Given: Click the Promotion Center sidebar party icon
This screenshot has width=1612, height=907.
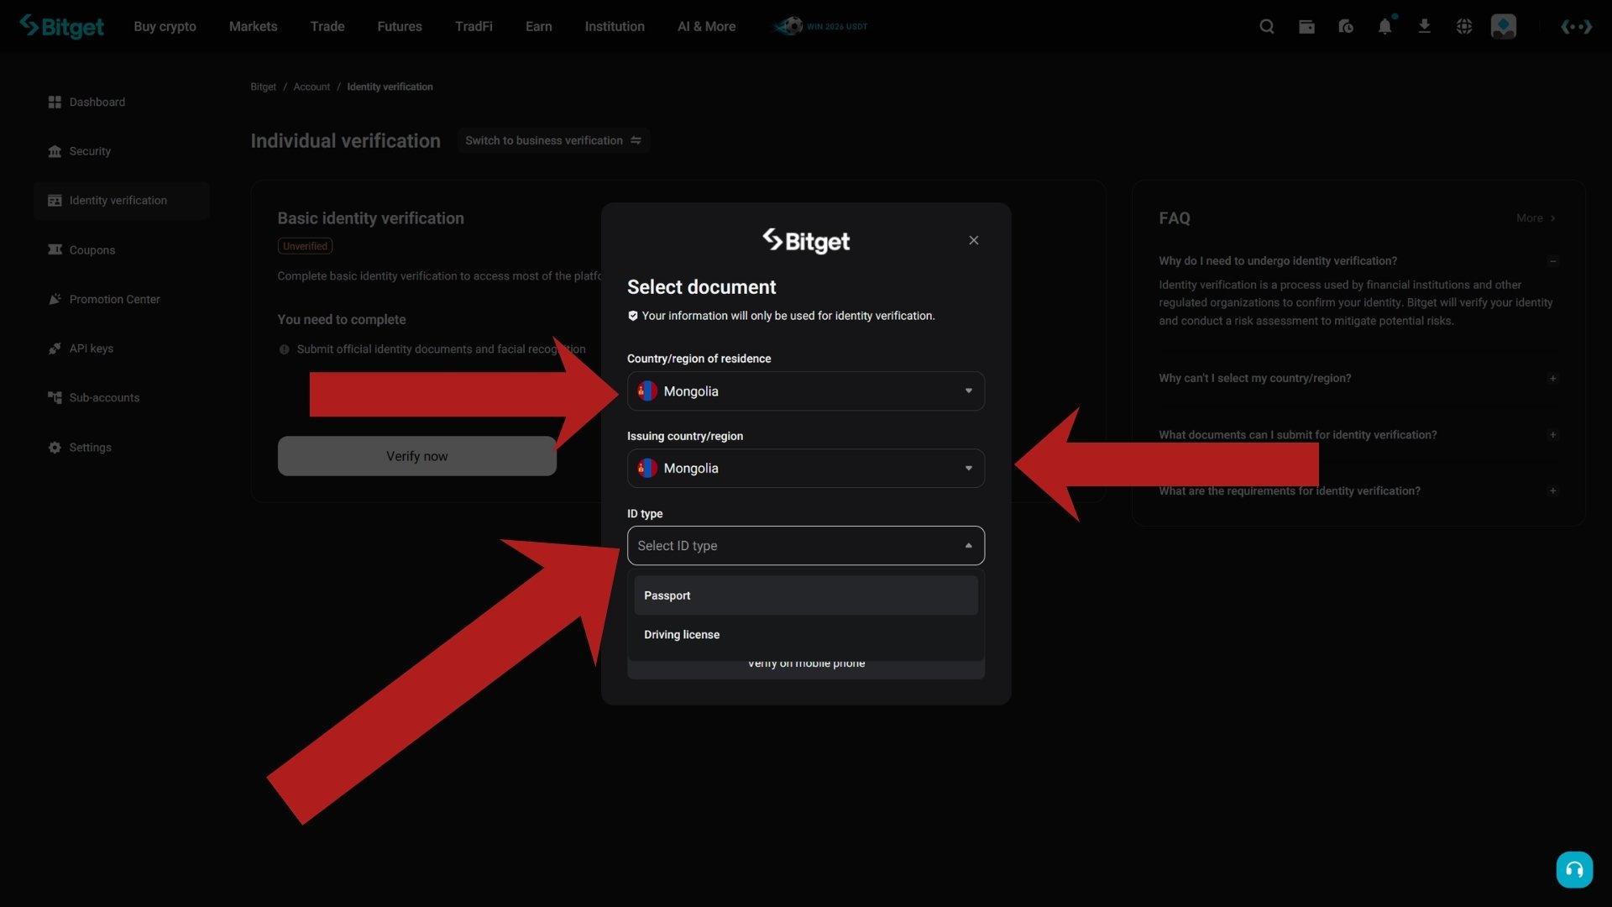Looking at the screenshot, I should (55, 299).
